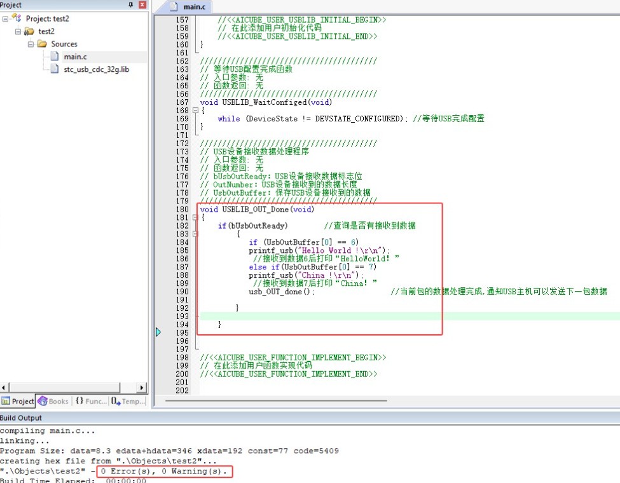Collapse the Project: test2 root node

click(x=6, y=18)
